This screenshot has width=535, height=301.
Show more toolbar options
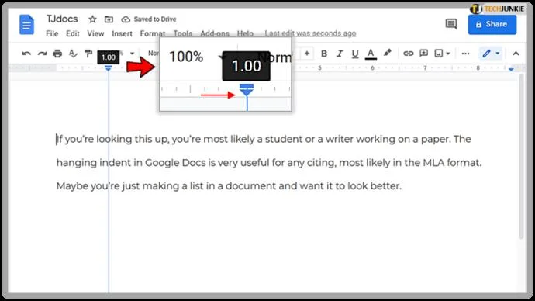coord(465,54)
